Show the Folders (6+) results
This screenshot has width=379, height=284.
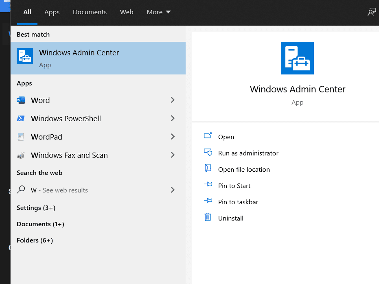click(35, 240)
